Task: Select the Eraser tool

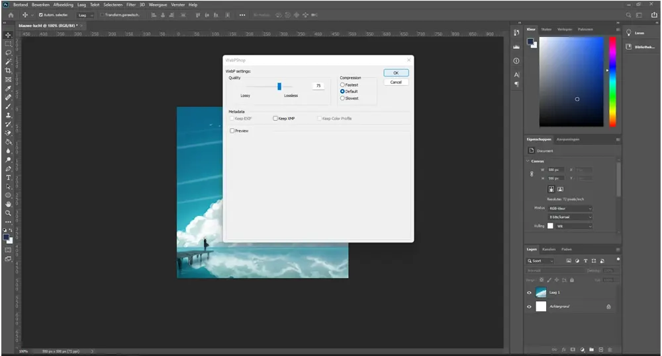Action: coord(8,133)
